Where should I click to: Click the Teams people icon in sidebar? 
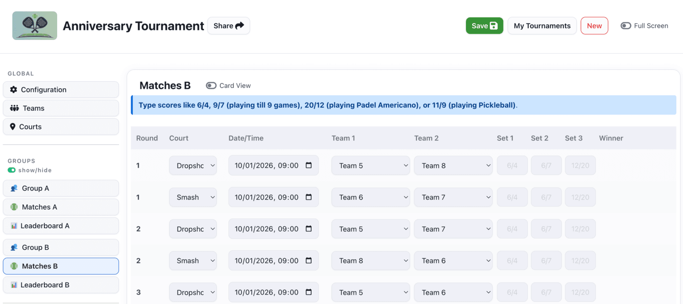14,108
